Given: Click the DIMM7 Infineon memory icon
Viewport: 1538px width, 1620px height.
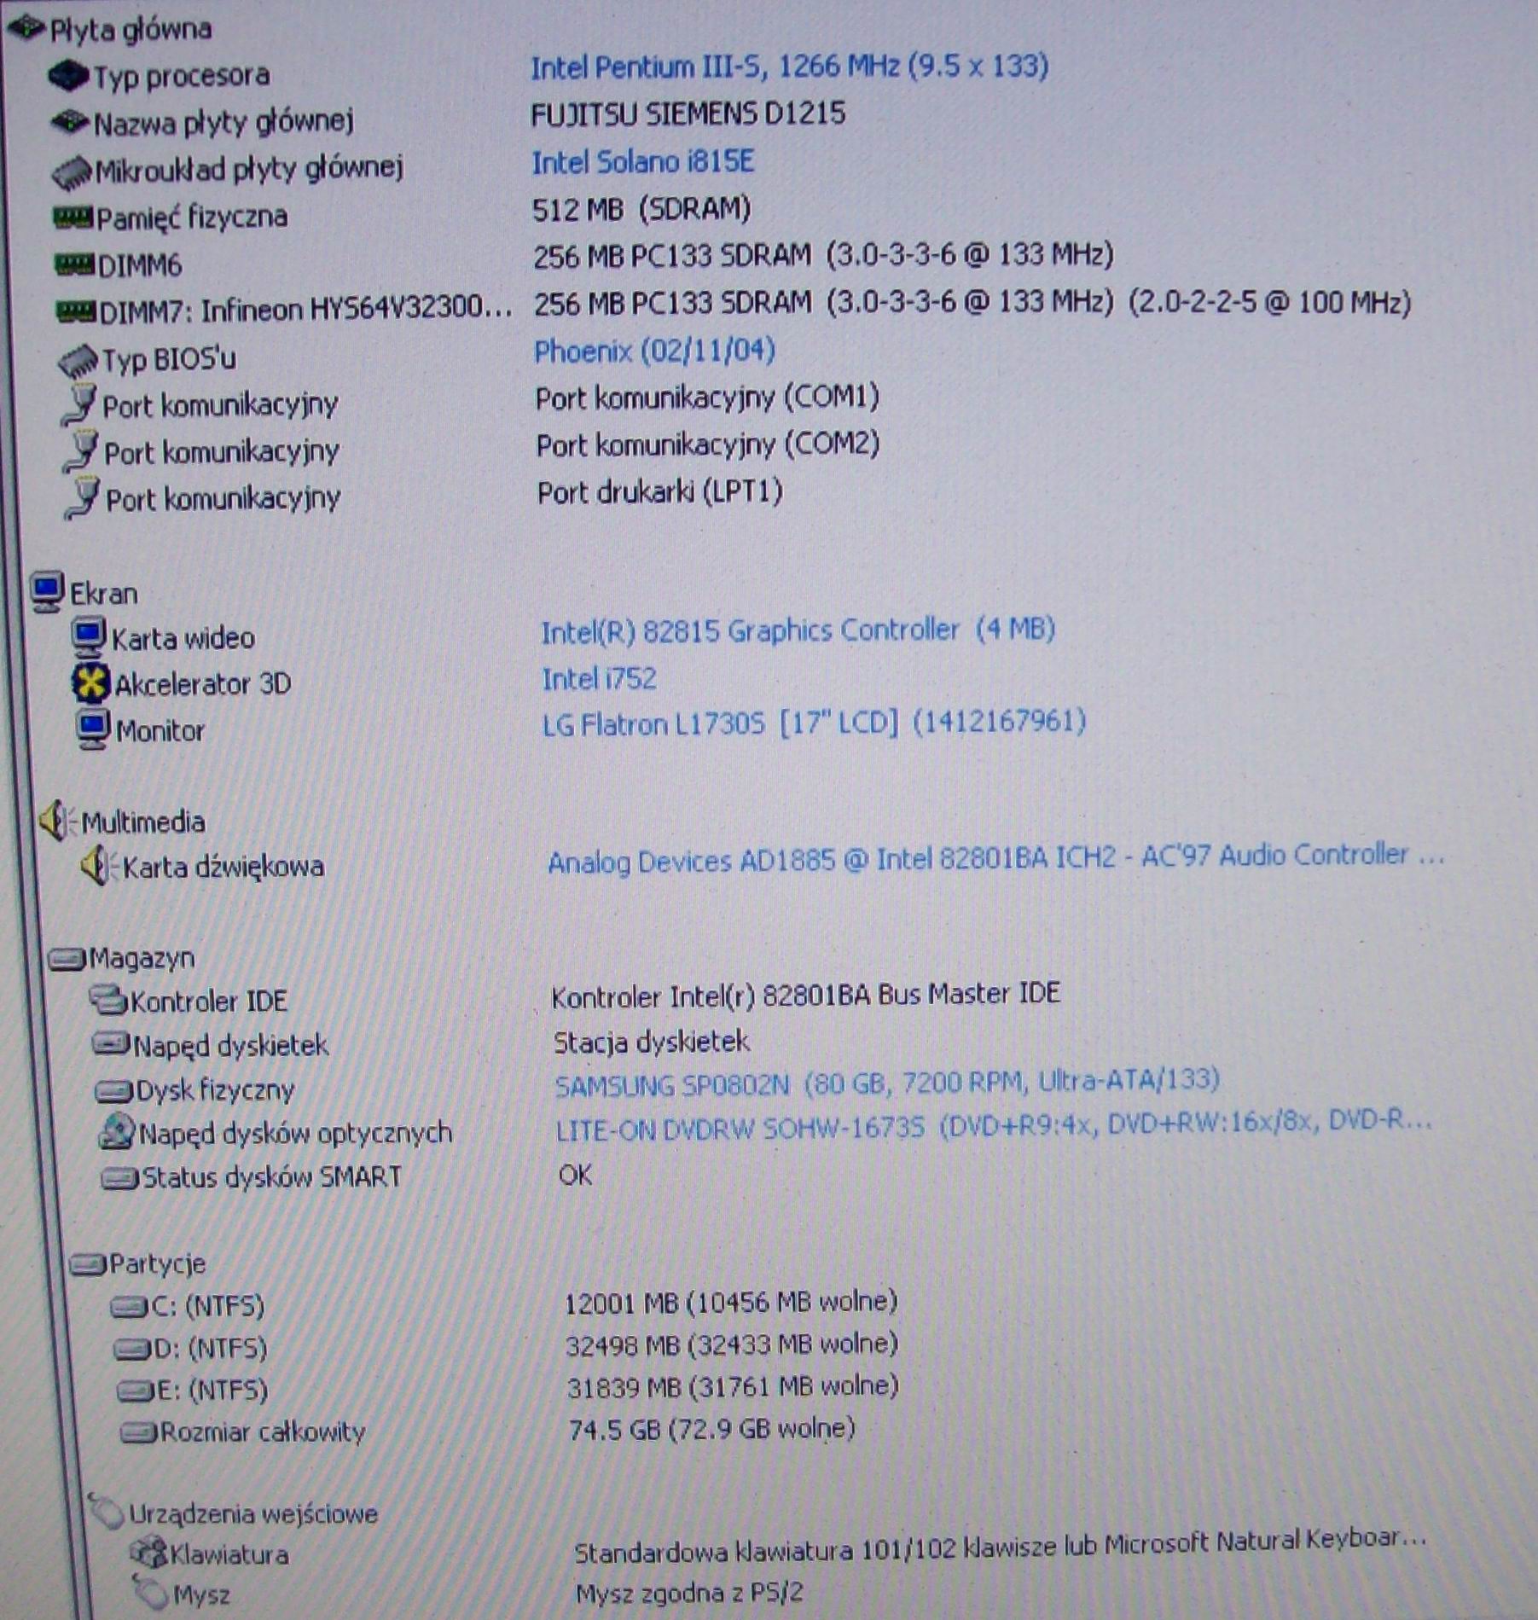Looking at the screenshot, I should click(x=76, y=311).
